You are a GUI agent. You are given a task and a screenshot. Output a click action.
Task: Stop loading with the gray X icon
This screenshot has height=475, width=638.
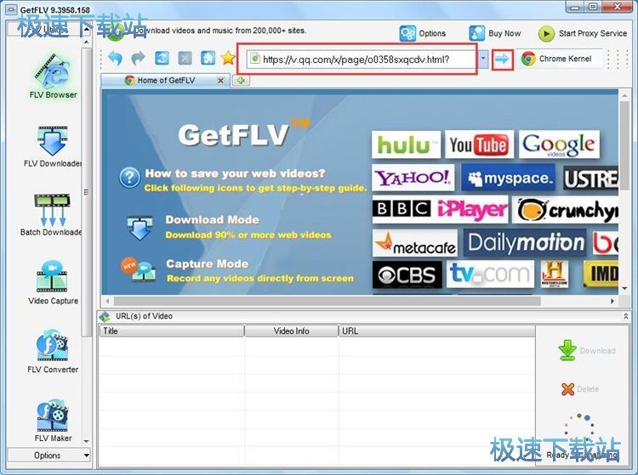tap(185, 59)
